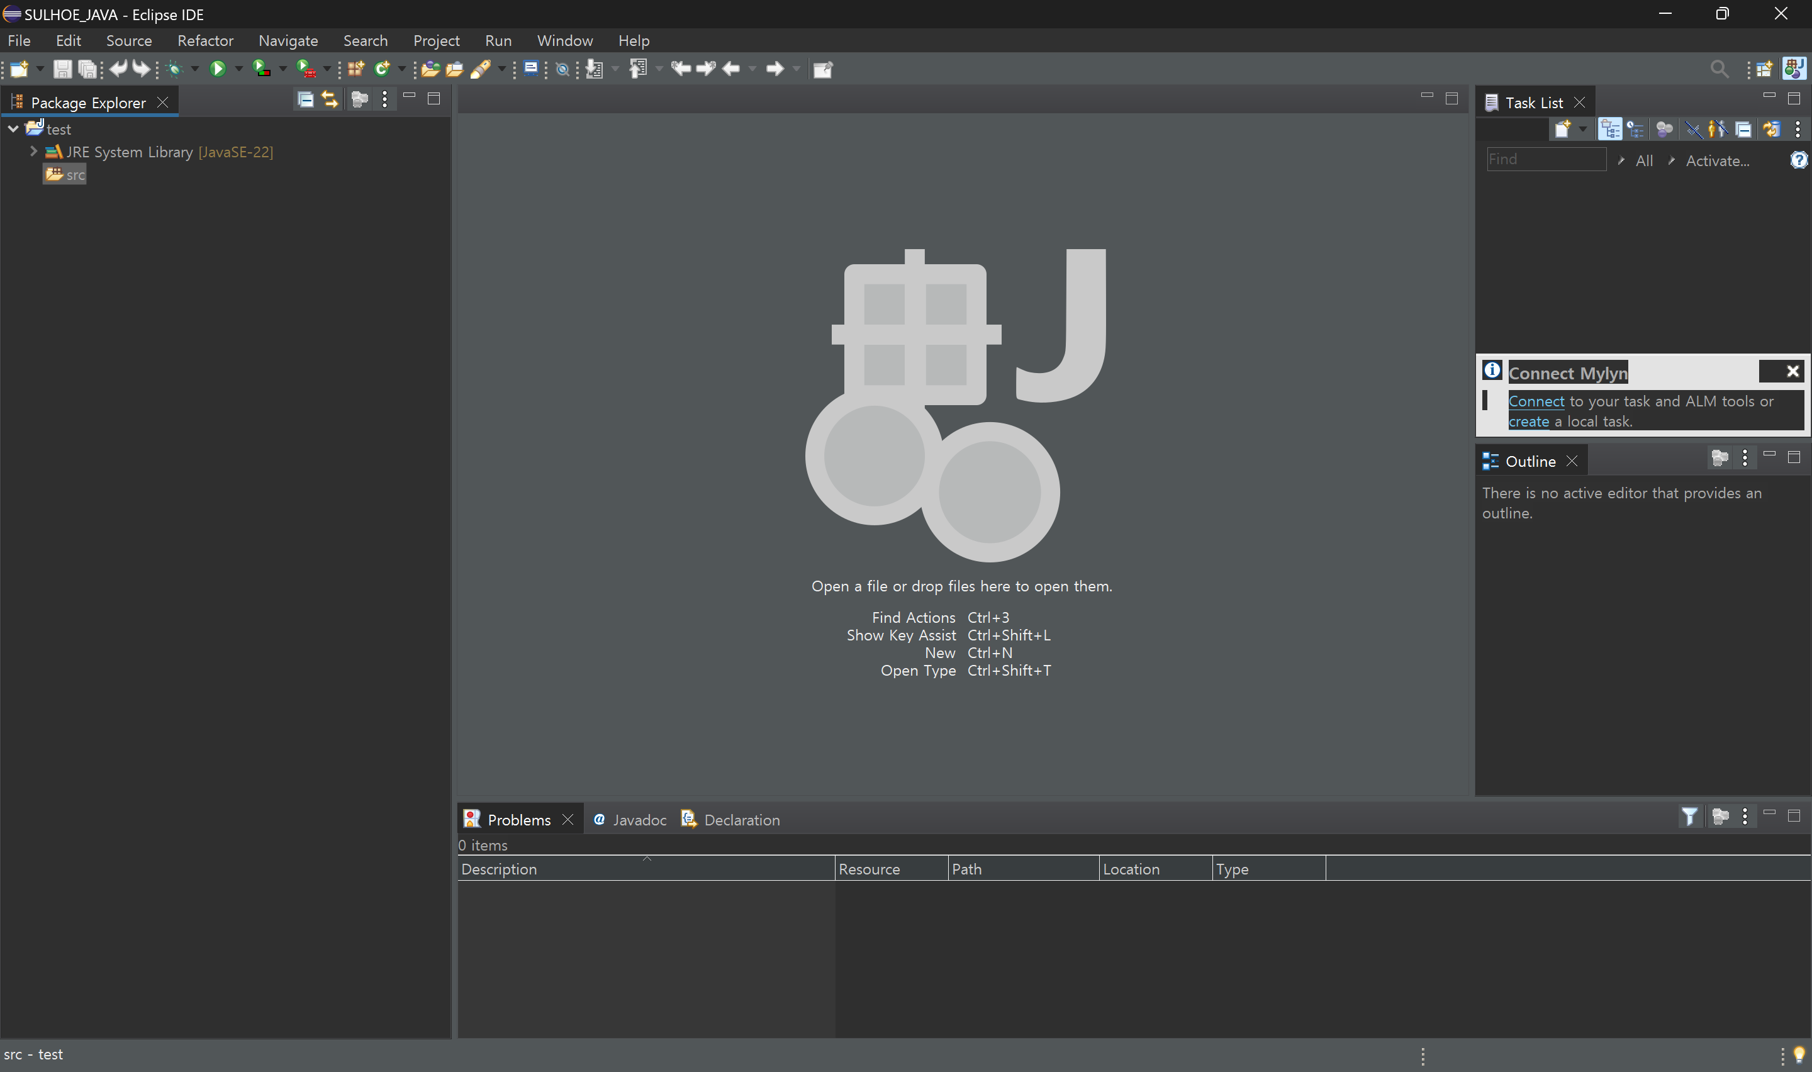Open the Run dropdown arrow

pyautogui.click(x=238, y=69)
